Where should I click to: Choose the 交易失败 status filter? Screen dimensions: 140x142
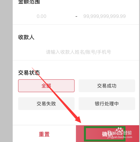click(46, 104)
